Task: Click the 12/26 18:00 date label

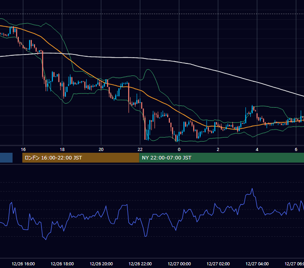Action: [x=62, y=264]
